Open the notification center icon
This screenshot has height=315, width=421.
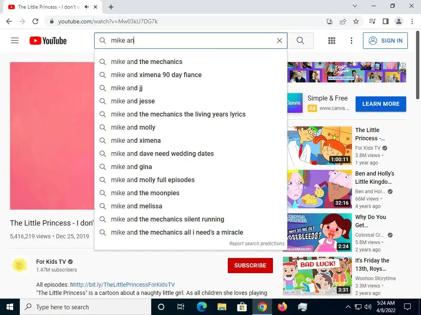tap(407, 307)
